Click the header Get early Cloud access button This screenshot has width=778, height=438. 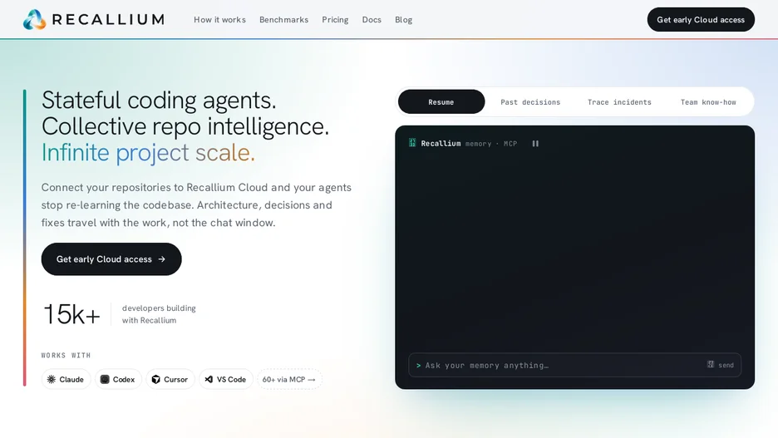tap(701, 19)
